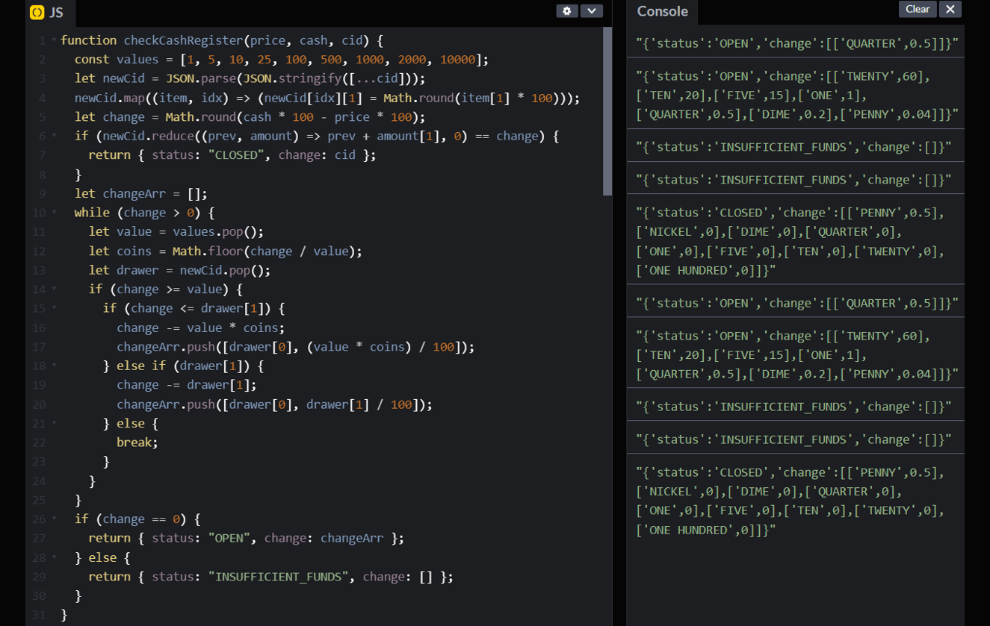Fold the else block at line 21

tap(54, 424)
